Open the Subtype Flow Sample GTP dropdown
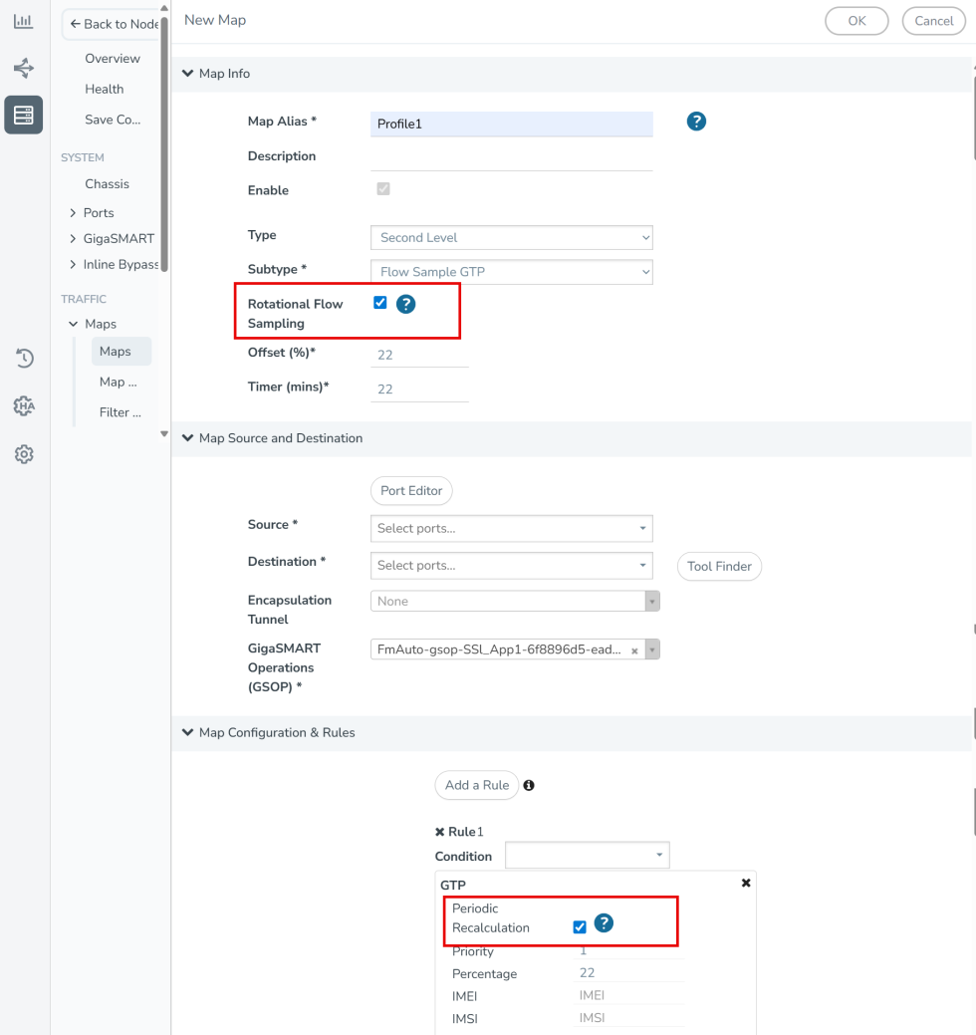 [511, 271]
